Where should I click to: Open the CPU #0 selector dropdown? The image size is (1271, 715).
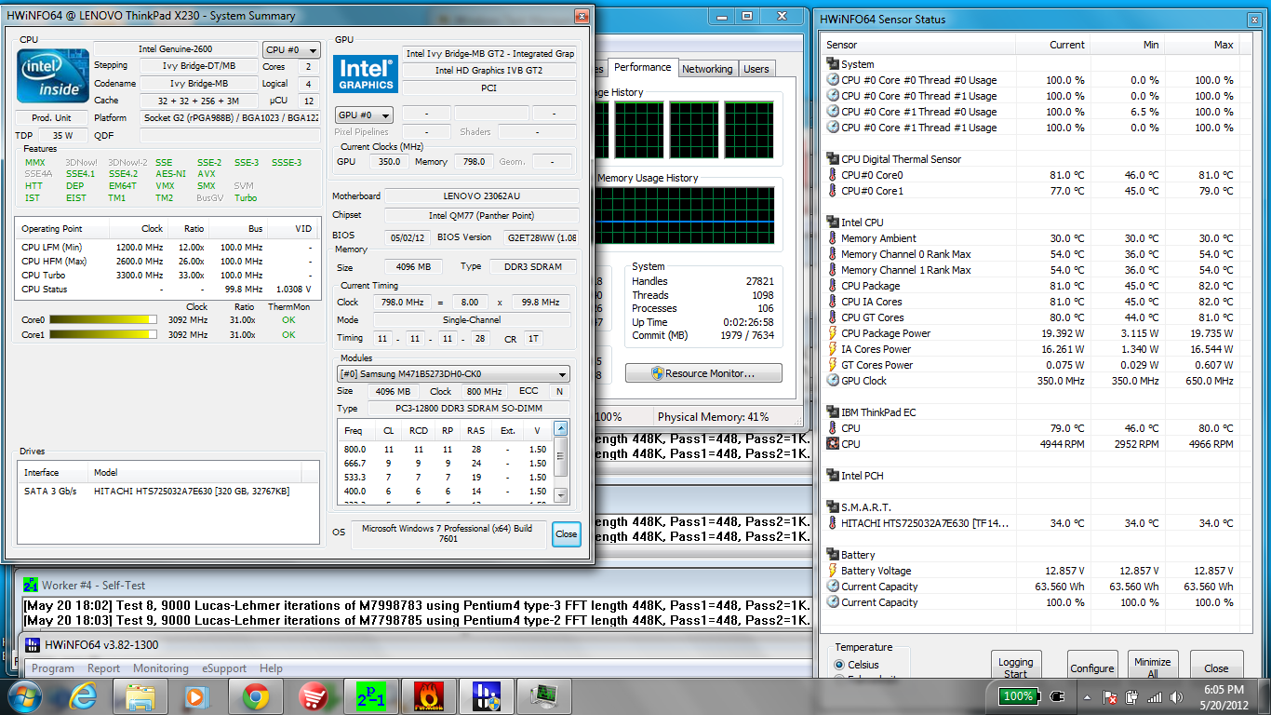coord(291,50)
